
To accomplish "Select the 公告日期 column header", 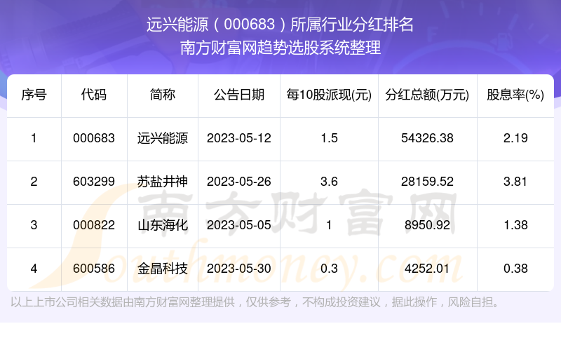I will click(x=239, y=95).
